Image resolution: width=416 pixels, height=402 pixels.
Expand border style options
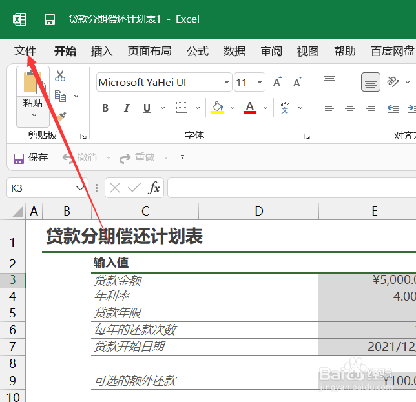pyautogui.click(x=198, y=108)
